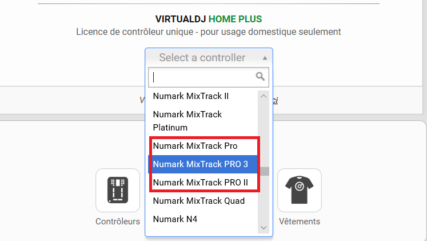
Task: Click the VIRTUALDJ HOME PLUS heading
Action: point(209,19)
